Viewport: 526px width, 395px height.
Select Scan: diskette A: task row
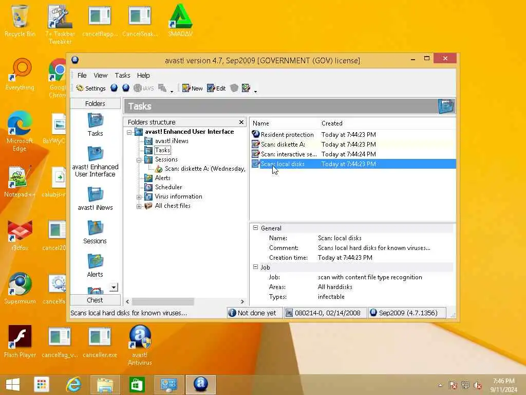pos(353,145)
